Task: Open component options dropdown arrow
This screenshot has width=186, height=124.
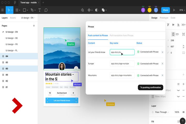Action: tap(92, 10)
